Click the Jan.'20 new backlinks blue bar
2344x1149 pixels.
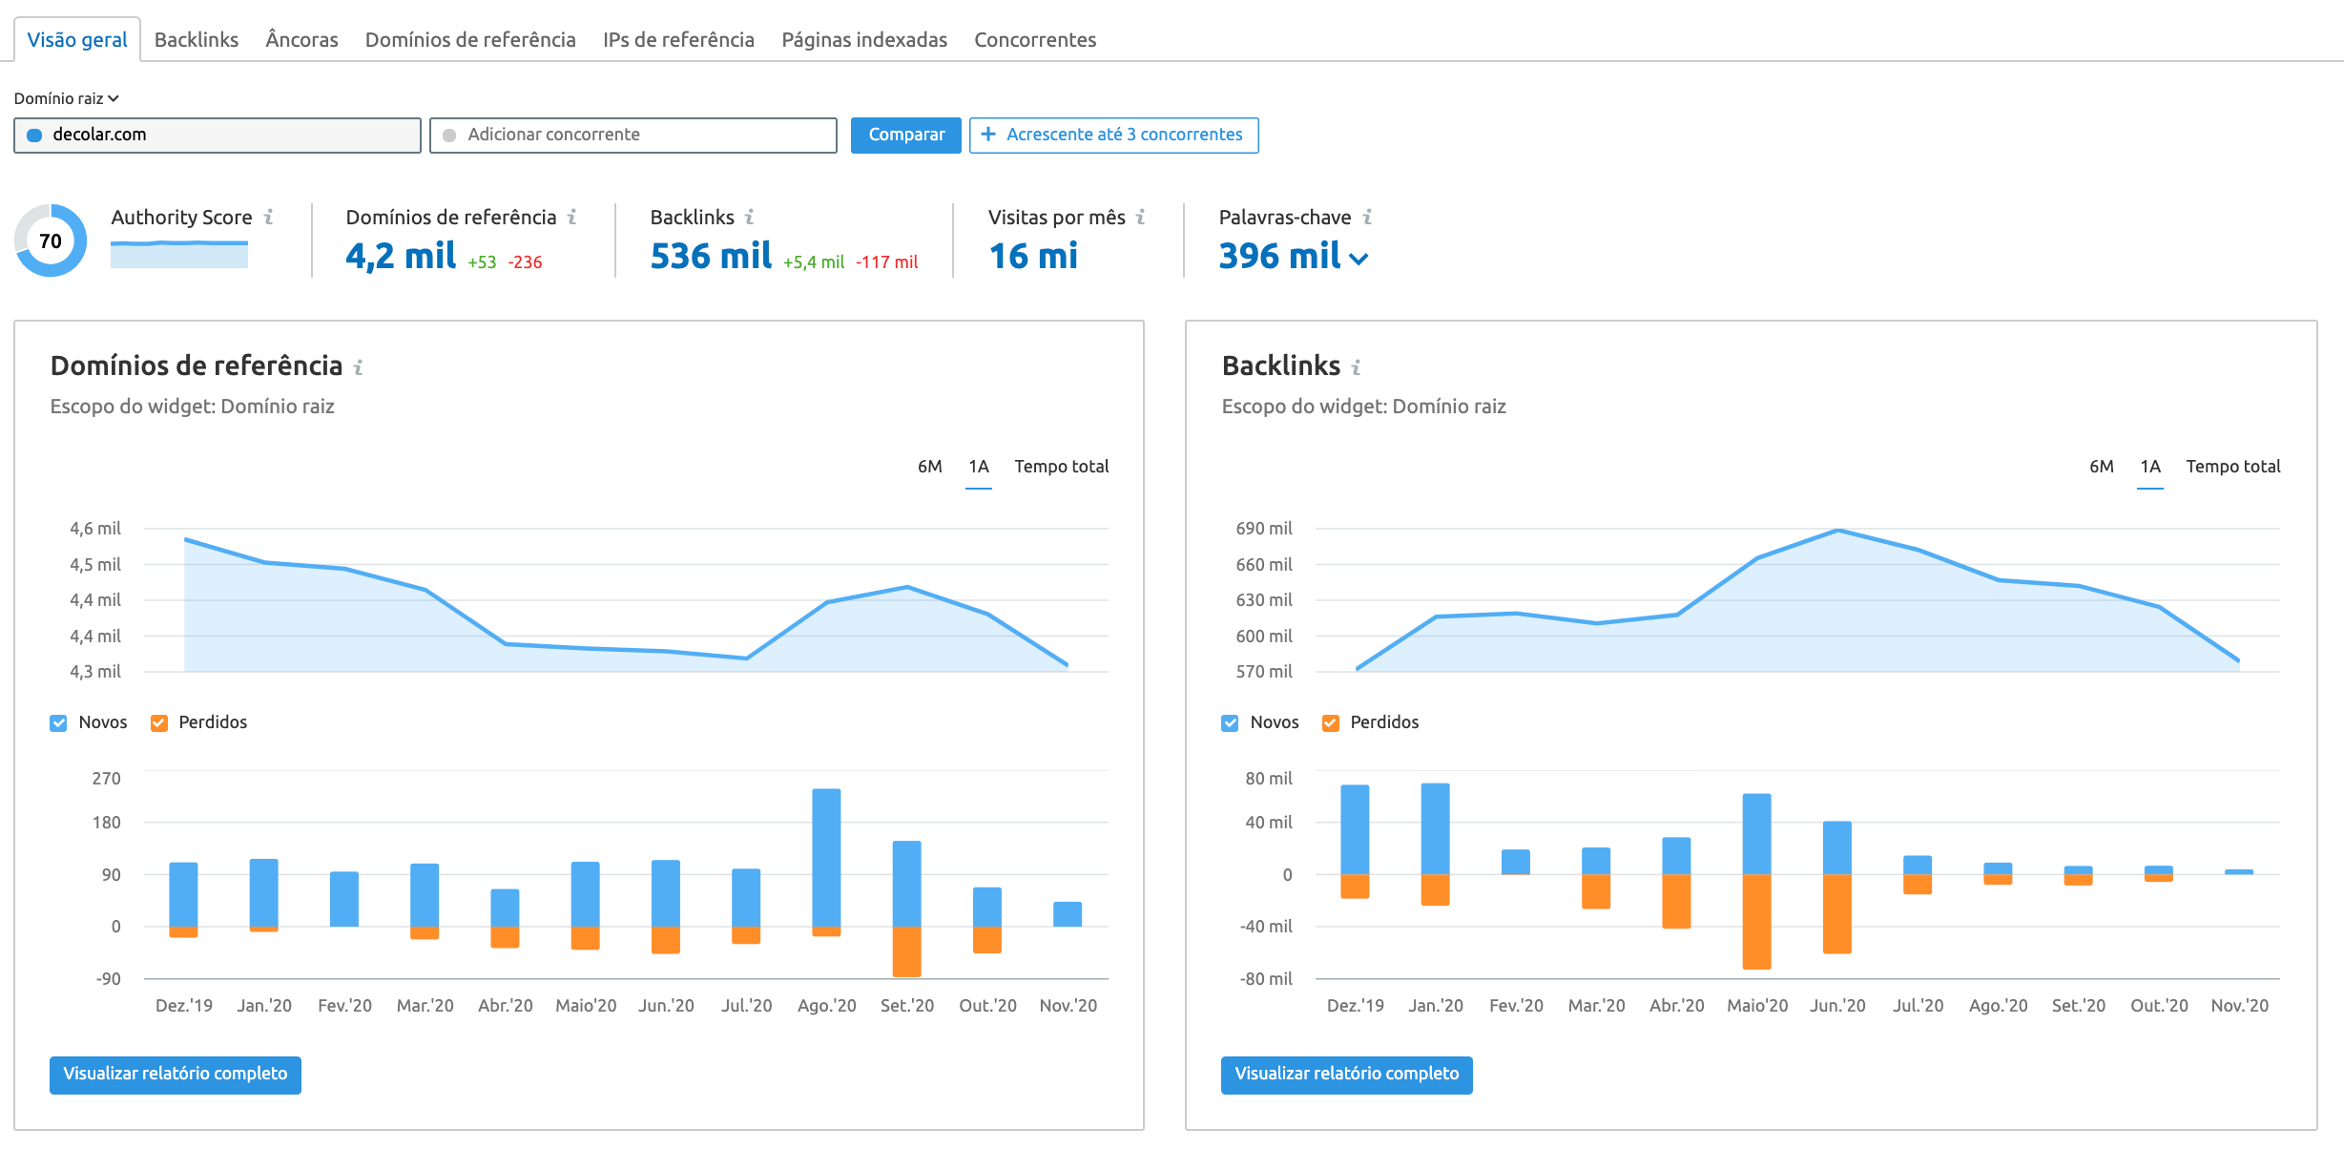(x=1435, y=828)
